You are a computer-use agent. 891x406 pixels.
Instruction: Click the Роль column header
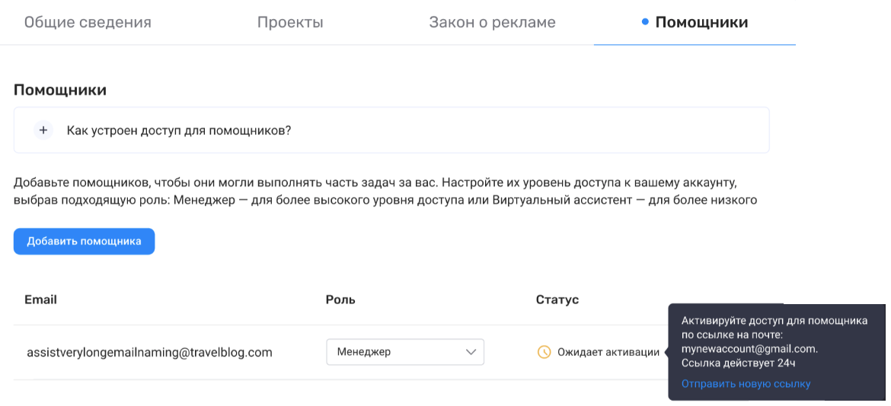tap(340, 300)
